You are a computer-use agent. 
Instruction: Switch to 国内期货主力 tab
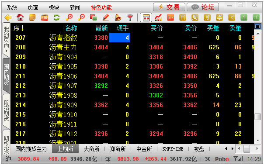(x=31, y=149)
